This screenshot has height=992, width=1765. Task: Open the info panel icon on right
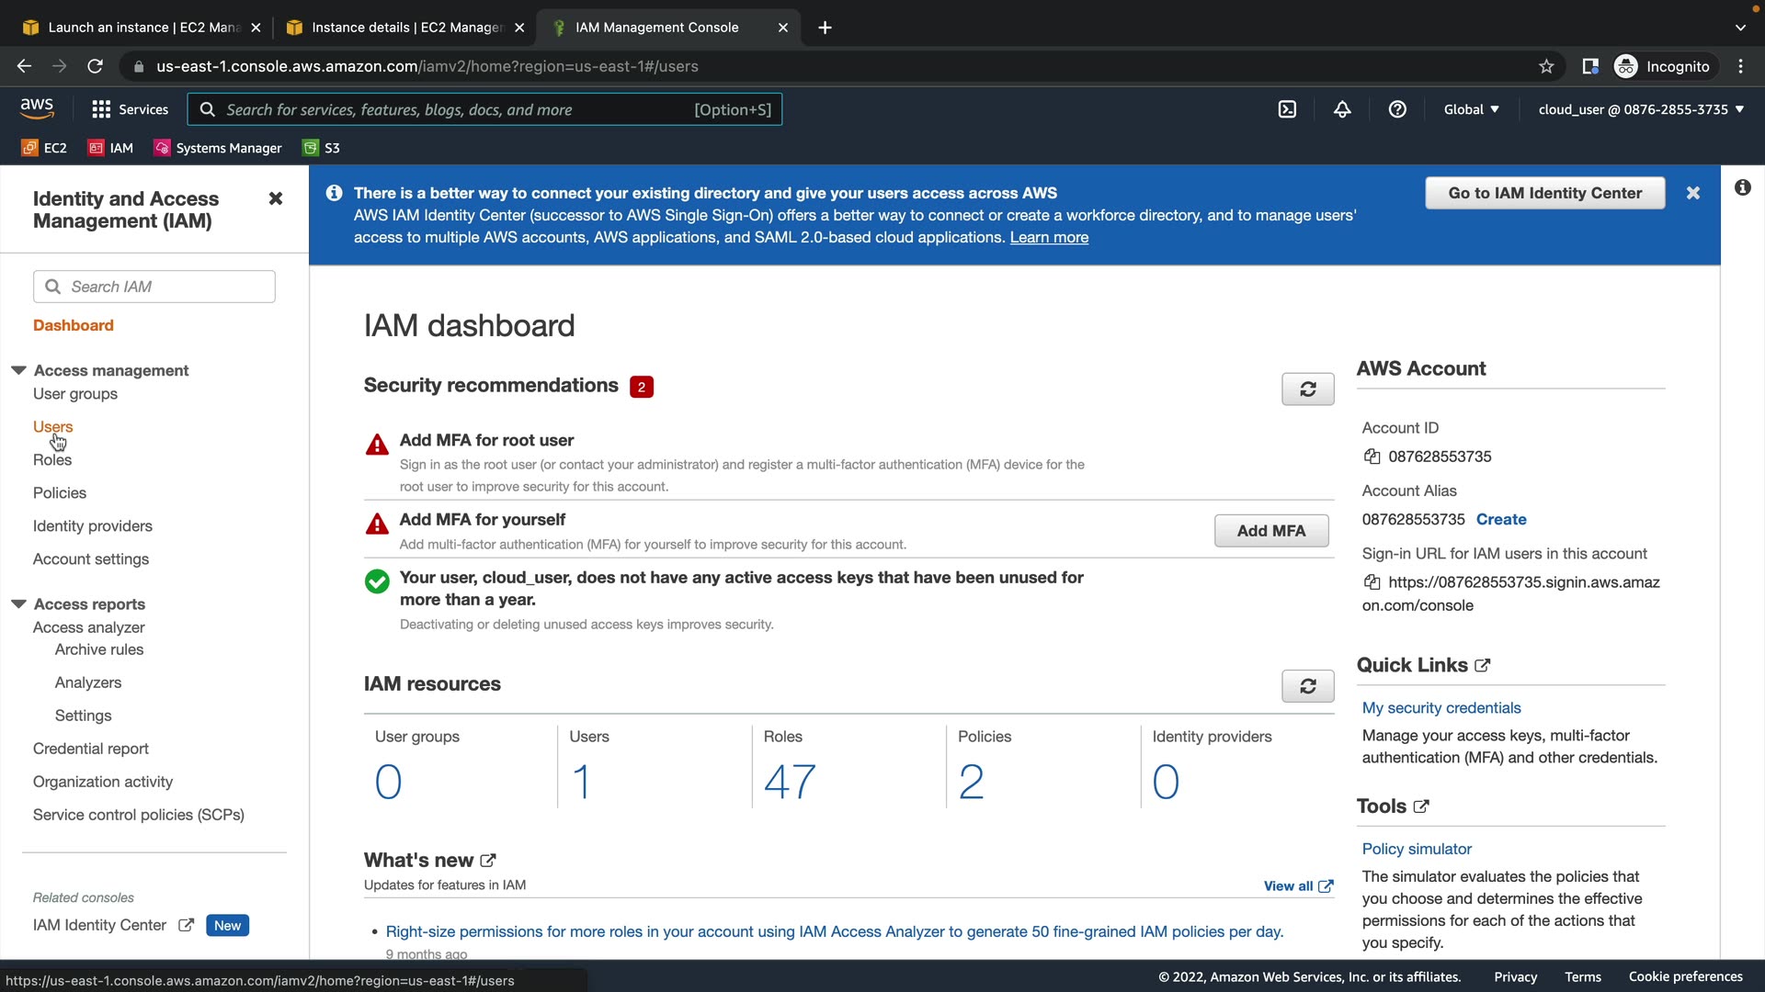(x=1742, y=188)
